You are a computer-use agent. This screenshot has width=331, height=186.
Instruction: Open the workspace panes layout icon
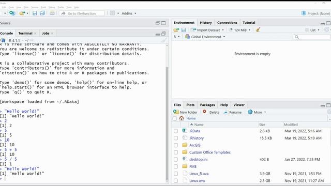113,13
